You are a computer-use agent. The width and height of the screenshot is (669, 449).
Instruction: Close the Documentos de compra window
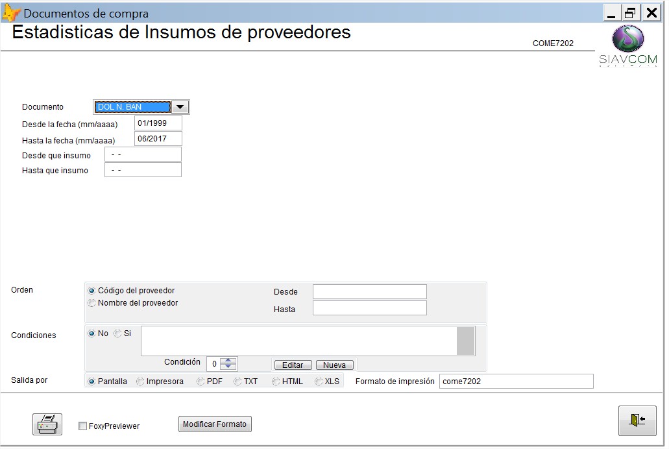click(651, 13)
